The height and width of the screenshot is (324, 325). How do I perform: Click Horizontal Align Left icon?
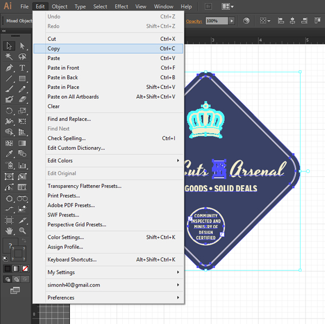point(281,21)
